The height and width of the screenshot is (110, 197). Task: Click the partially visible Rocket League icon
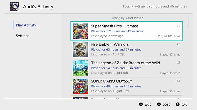pyautogui.click(x=80, y=98)
